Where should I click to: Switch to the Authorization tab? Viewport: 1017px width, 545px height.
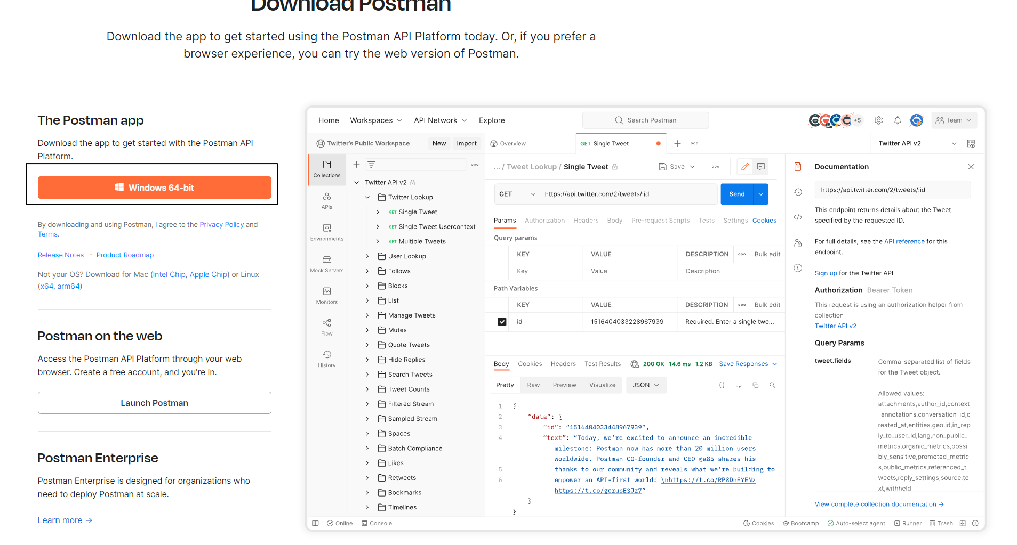click(x=544, y=221)
